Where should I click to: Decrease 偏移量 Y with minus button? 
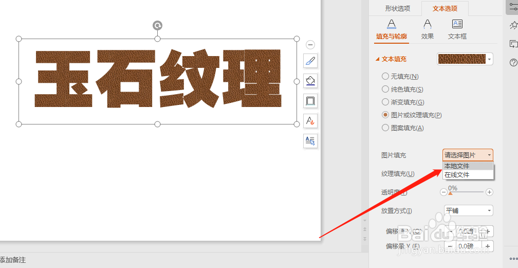click(450, 246)
